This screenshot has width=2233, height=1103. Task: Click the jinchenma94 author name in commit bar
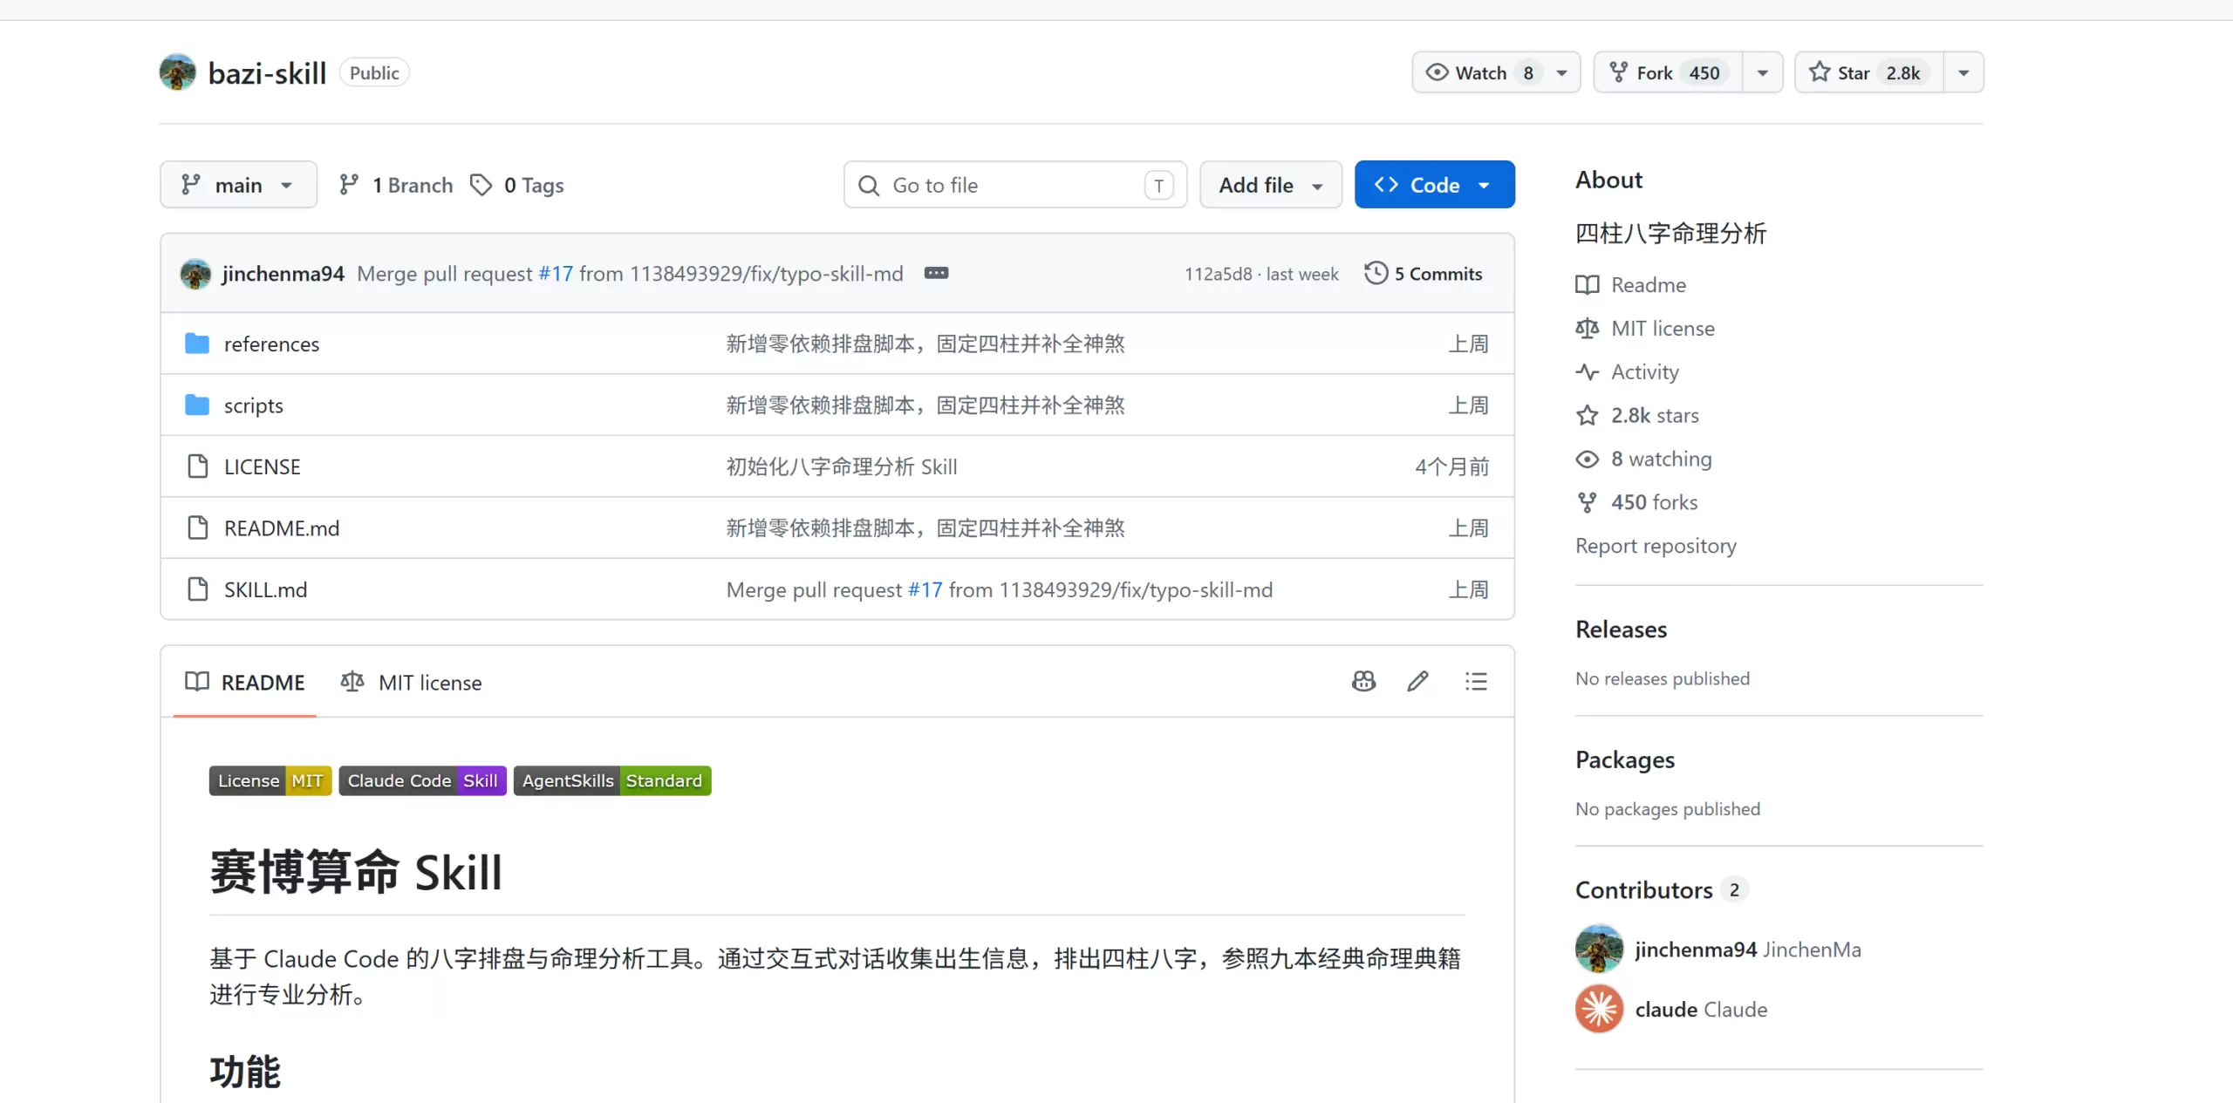[x=283, y=274]
